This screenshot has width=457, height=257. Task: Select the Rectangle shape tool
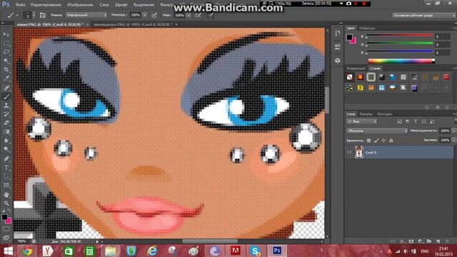(6, 186)
